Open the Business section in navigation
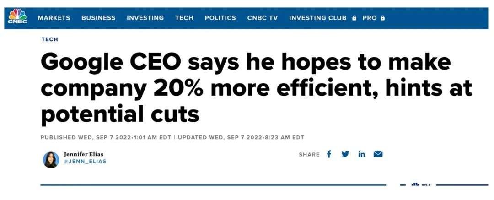The image size is (494, 200). click(x=98, y=18)
